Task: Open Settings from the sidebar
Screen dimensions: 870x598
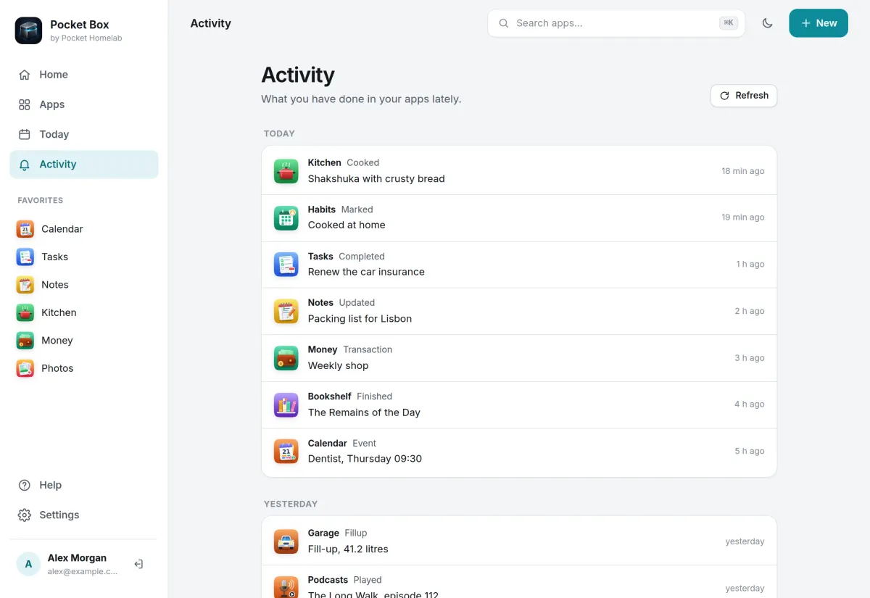Action: tap(84, 515)
